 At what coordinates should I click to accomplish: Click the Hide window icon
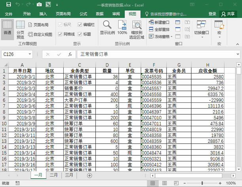pyautogui.click(x=178, y=29)
